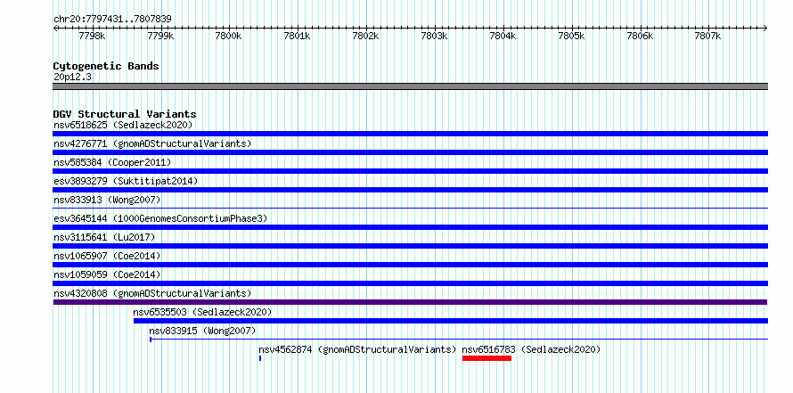The image size is (793, 393).
Task: Click the 7807k ruler tick label
Action: (x=708, y=36)
